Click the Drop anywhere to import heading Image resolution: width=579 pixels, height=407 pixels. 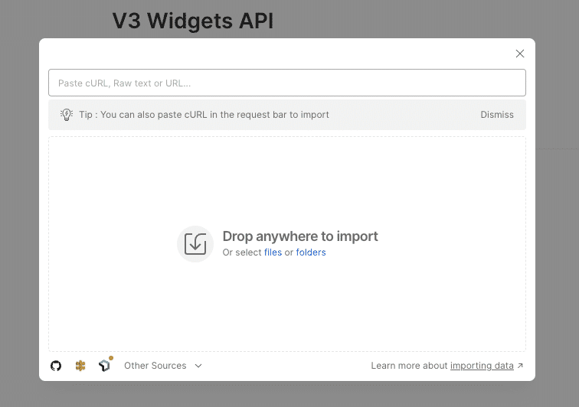pos(300,236)
